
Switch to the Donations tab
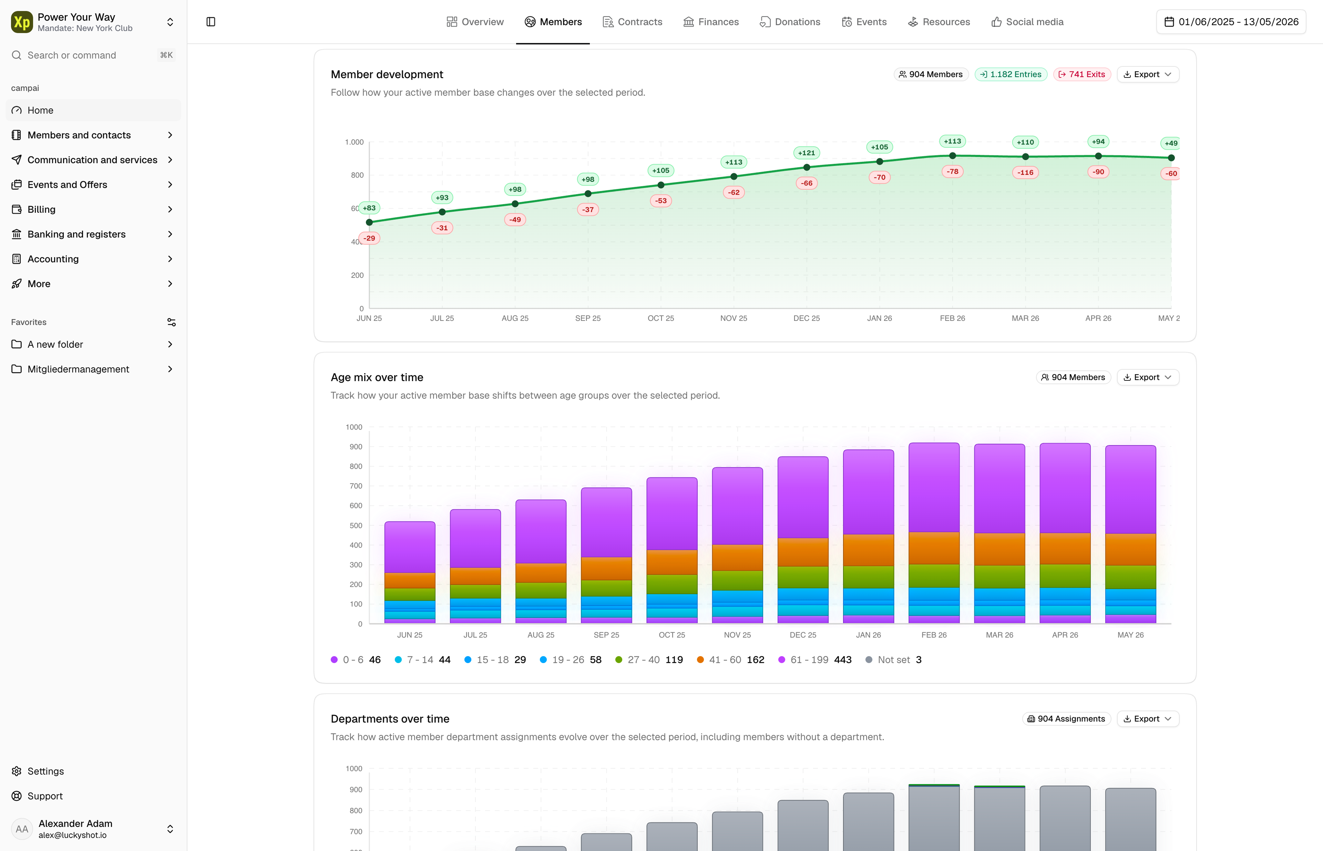point(790,22)
